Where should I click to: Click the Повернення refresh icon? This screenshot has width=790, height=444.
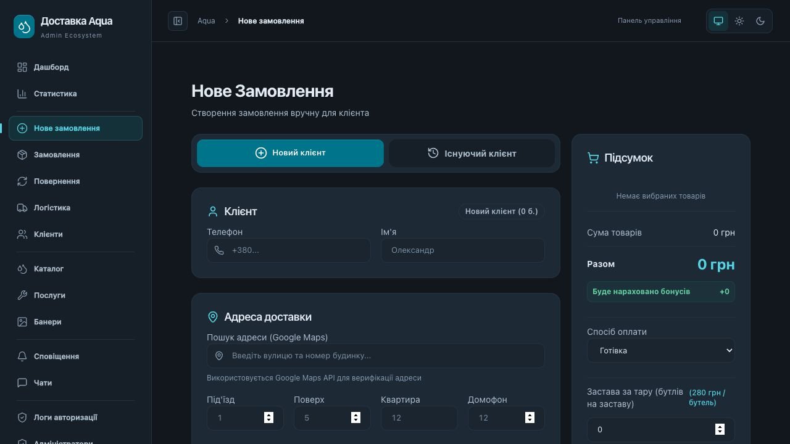22,181
